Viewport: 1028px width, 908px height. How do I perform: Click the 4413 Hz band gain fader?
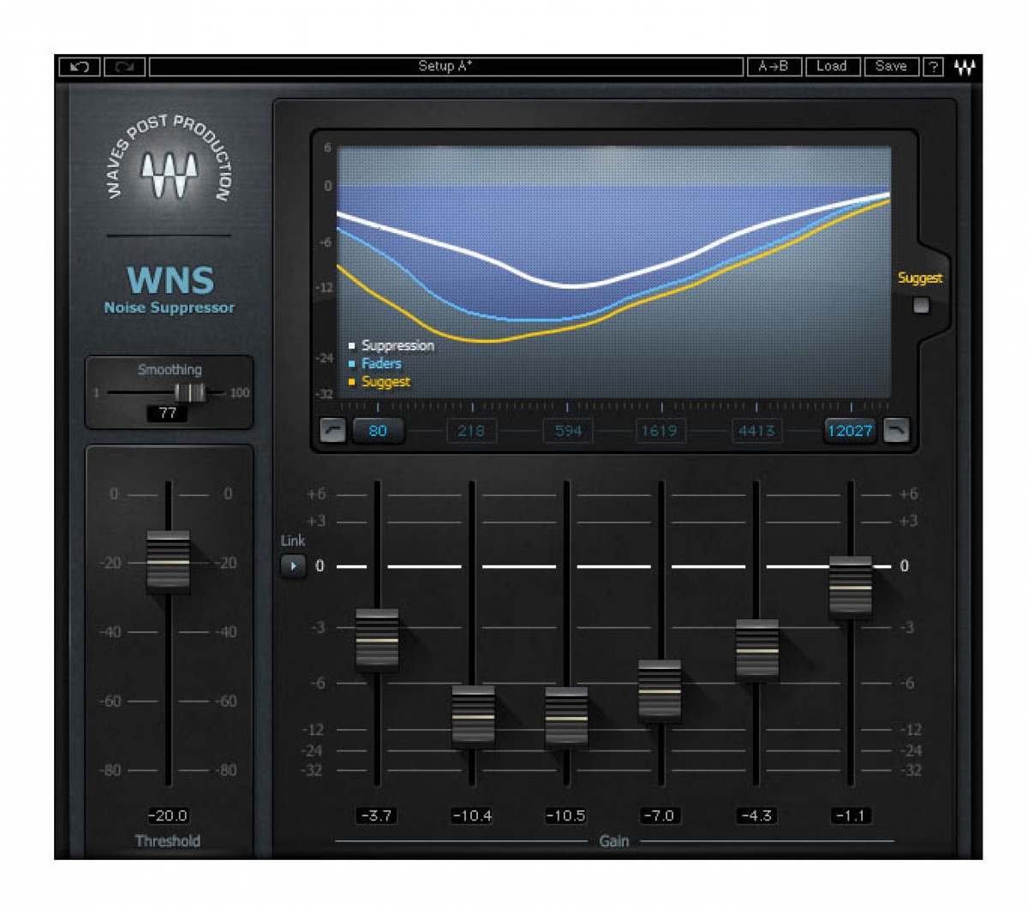pyautogui.click(x=757, y=650)
